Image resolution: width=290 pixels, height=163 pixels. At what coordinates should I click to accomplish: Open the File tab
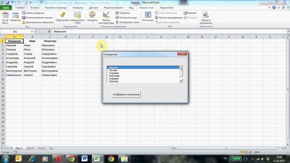(x=6, y=8)
